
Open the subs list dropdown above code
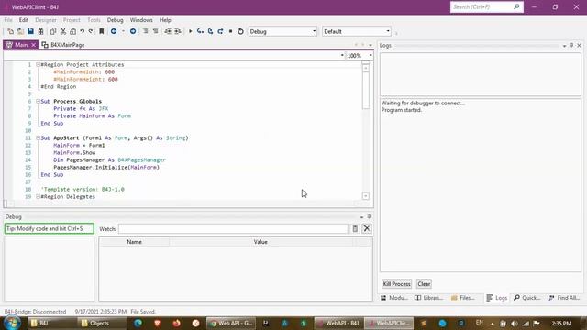pos(342,55)
